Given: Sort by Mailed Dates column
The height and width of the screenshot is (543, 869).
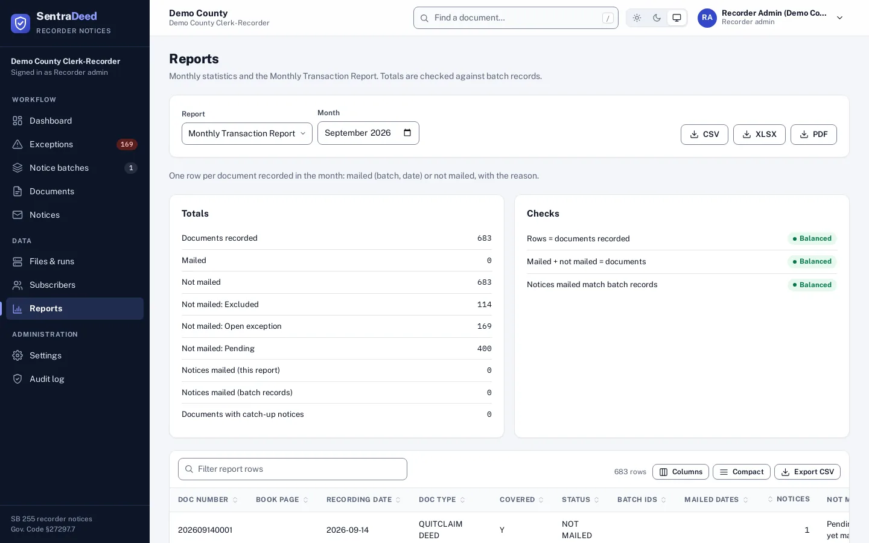Looking at the screenshot, I should pyautogui.click(x=716, y=500).
